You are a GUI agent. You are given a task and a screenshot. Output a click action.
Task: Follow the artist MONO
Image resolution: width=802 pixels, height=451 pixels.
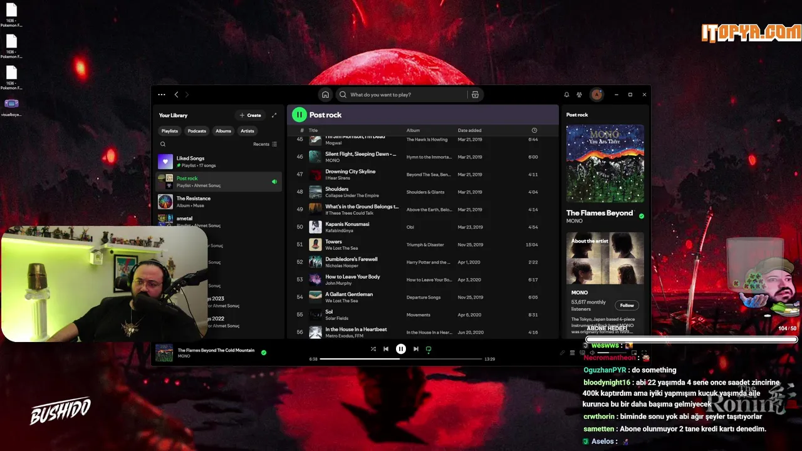click(x=627, y=306)
